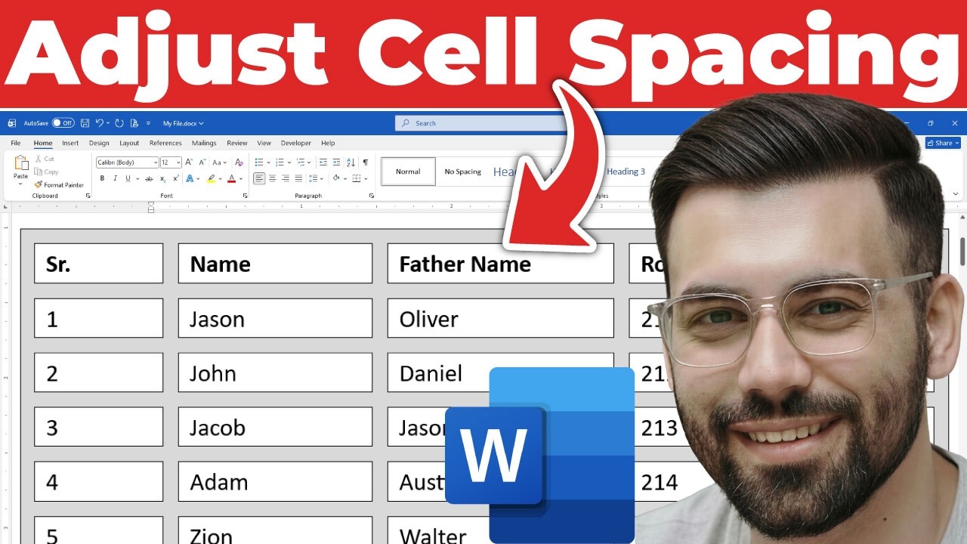967x544 pixels.
Task: Apply the Heading 3 style
Action: 626,172
